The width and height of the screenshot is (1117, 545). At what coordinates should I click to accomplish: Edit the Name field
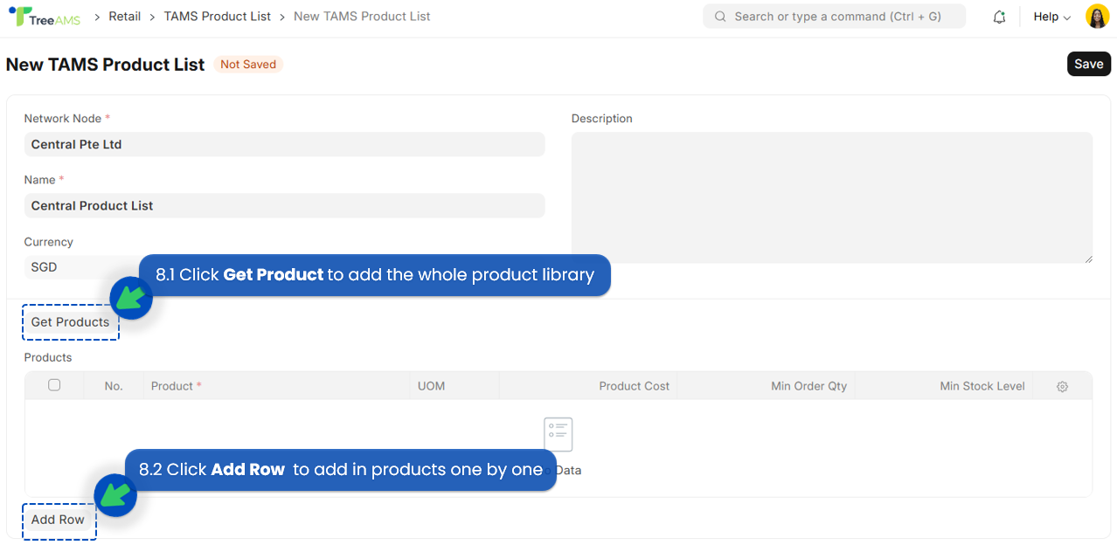pos(284,206)
